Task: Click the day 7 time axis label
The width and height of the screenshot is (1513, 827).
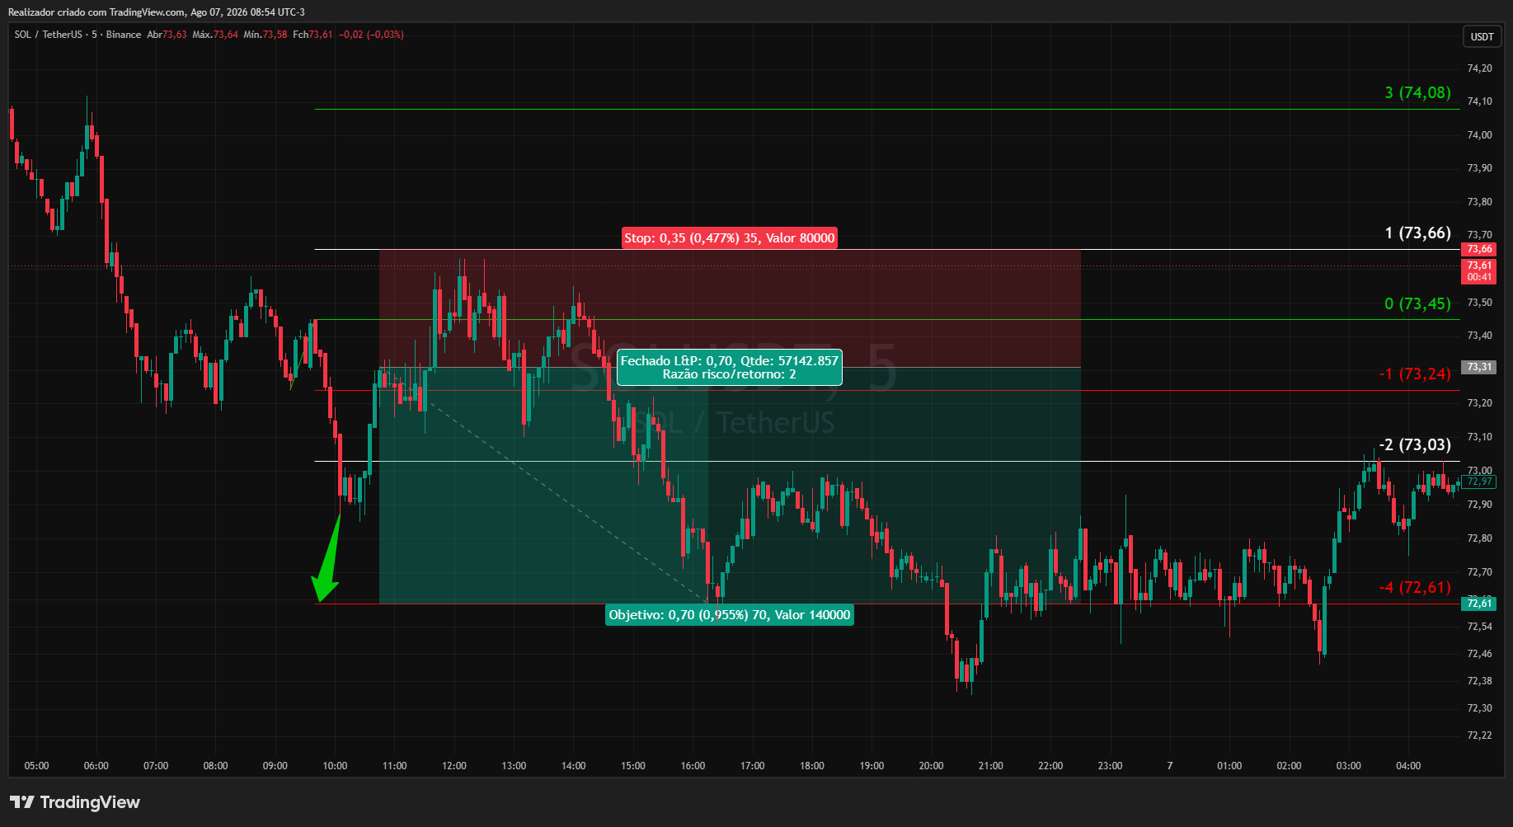Action: (1170, 766)
